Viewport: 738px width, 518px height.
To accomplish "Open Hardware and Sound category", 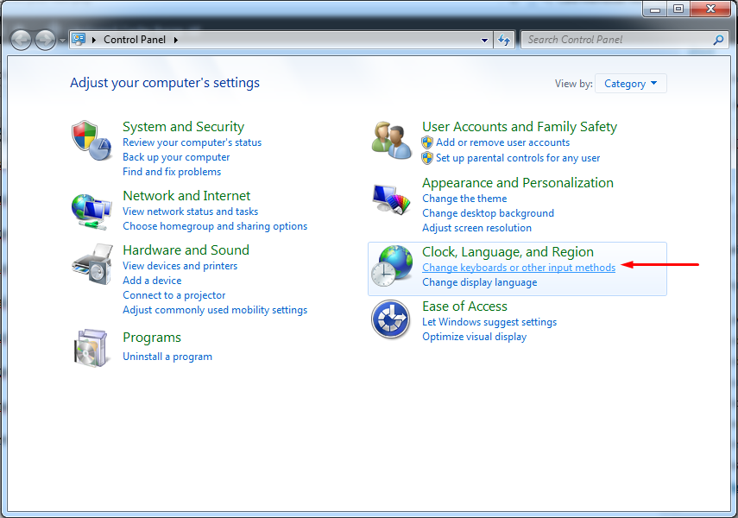I will coord(186,250).
